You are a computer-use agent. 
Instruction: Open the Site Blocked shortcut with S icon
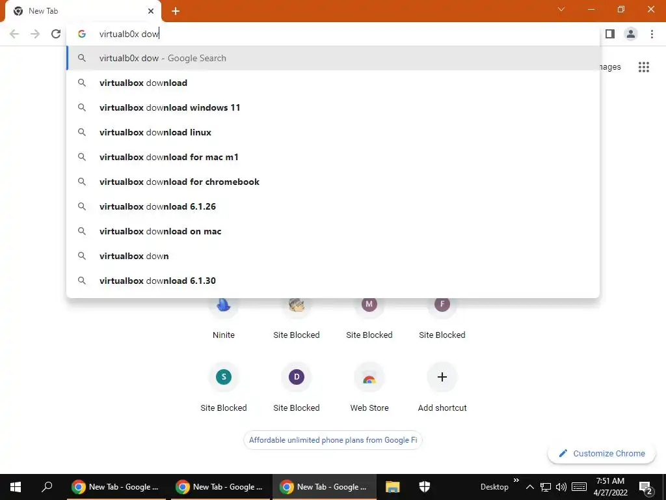[x=224, y=387]
